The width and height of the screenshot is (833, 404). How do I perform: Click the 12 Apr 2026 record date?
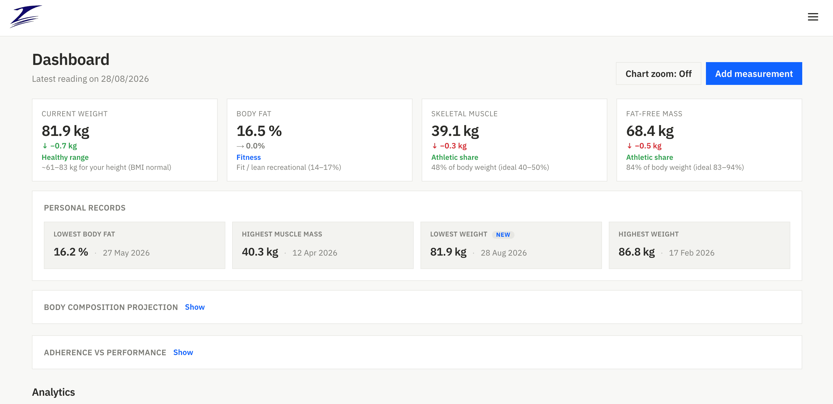click(x=315, y=252)
